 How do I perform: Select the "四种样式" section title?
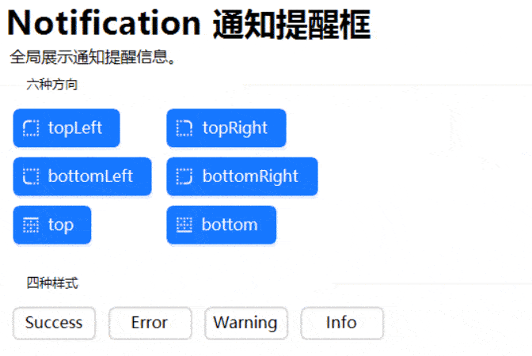pos(52,282)
